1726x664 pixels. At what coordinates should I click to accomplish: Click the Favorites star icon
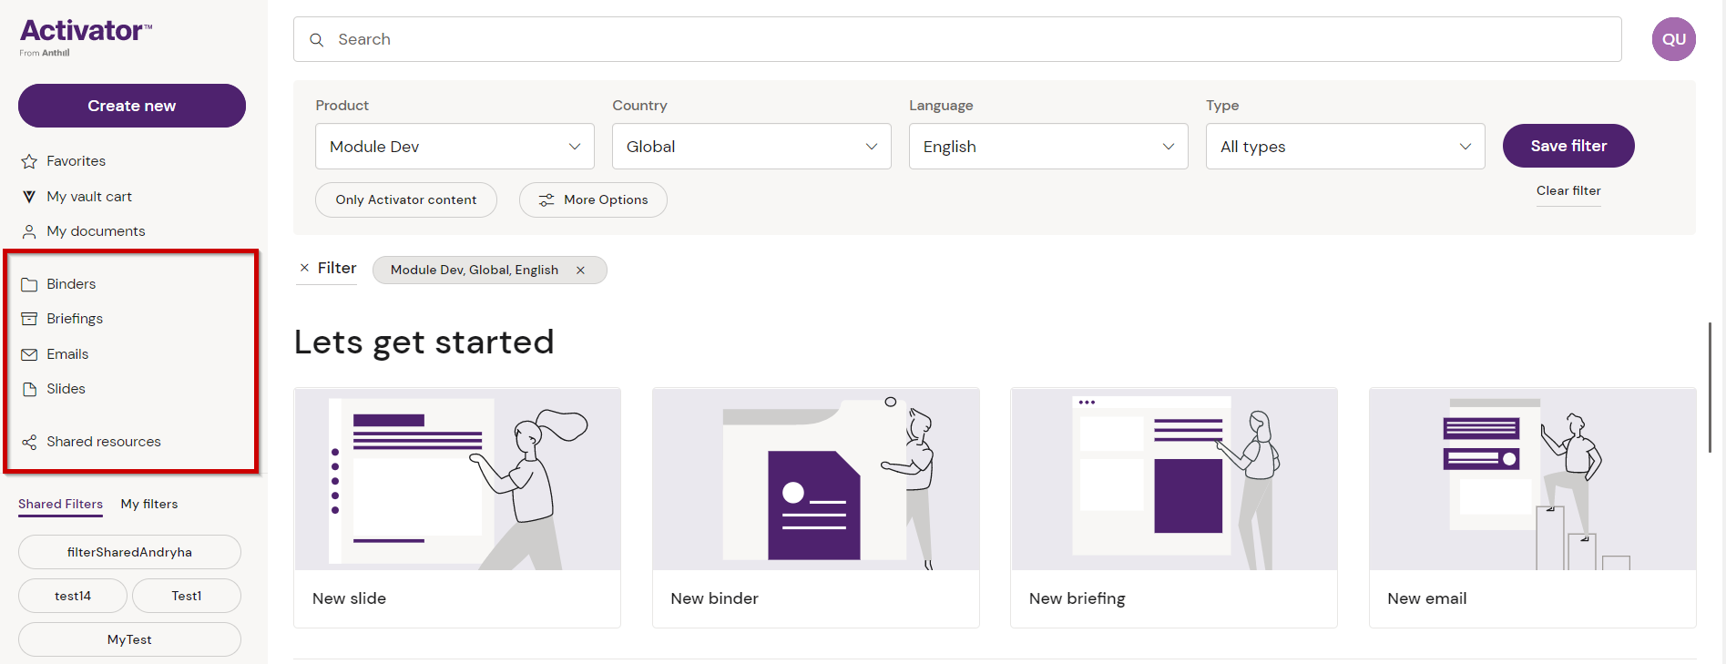point(29,161)
